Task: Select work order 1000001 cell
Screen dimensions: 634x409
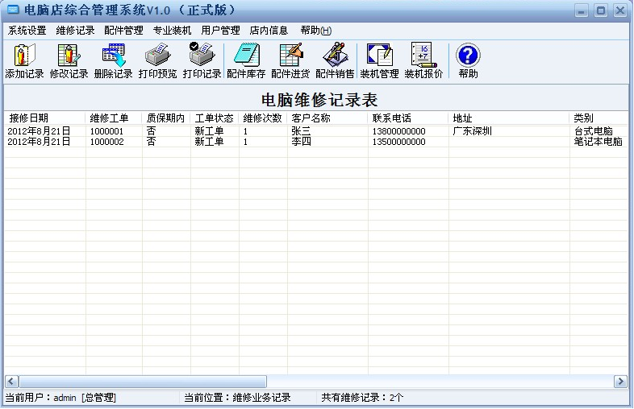Action: [106, 131]
